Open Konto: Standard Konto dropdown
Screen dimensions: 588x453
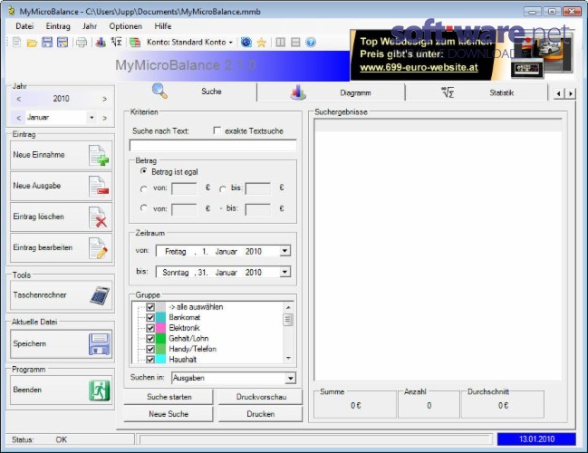point(189,42)
